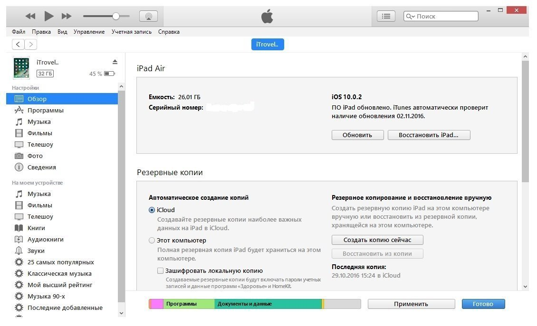Open the Музыка 90-х playlist
This screenshot has height=326, width=537.
pos(62,296)
